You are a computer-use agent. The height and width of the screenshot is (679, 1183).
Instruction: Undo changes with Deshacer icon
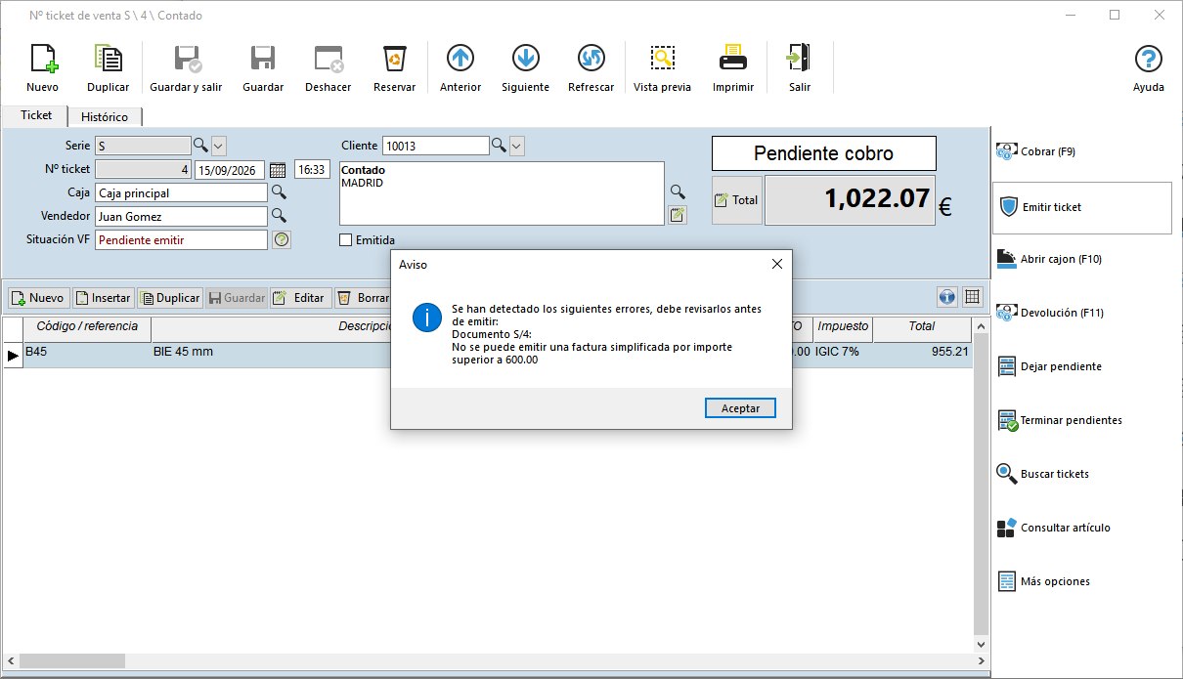pyautogui.click(x=328, y=68)
